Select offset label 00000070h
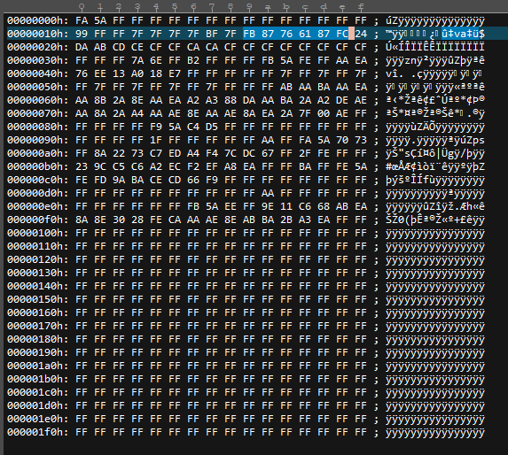The height and width of the screenshot is (455, 508). [38, 113]
